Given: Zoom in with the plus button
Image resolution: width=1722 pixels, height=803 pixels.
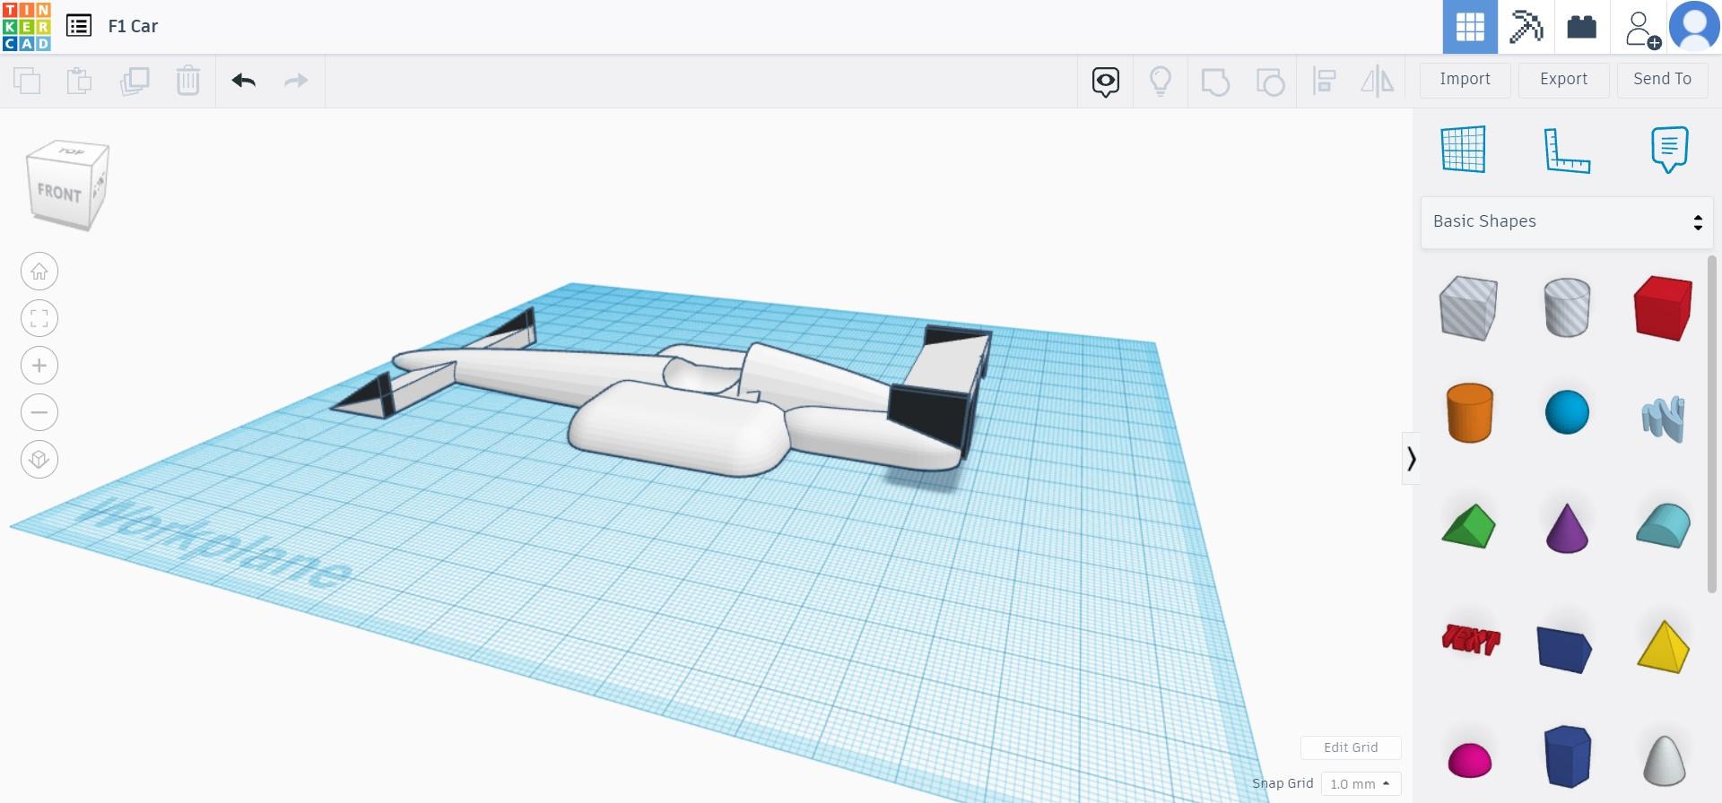Looking at the screenshot, I should click(39, 366).
